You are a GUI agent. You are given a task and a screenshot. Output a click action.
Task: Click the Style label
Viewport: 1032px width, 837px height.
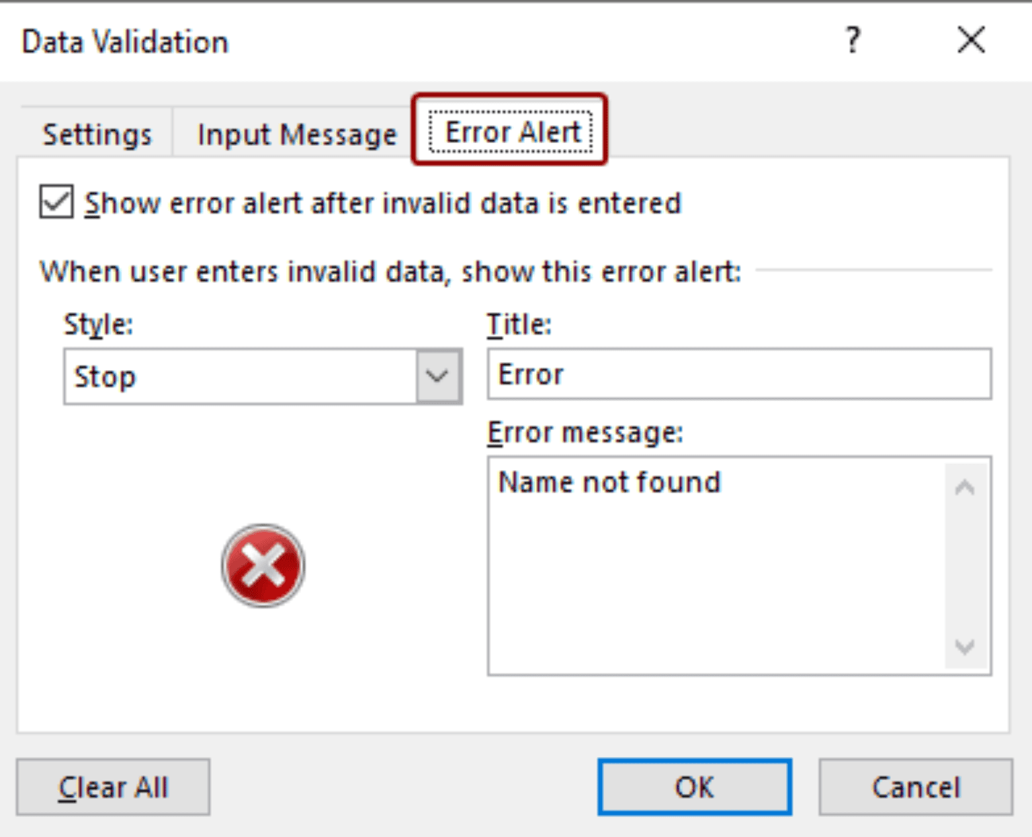pyautogui.click(x=98, y=324)
